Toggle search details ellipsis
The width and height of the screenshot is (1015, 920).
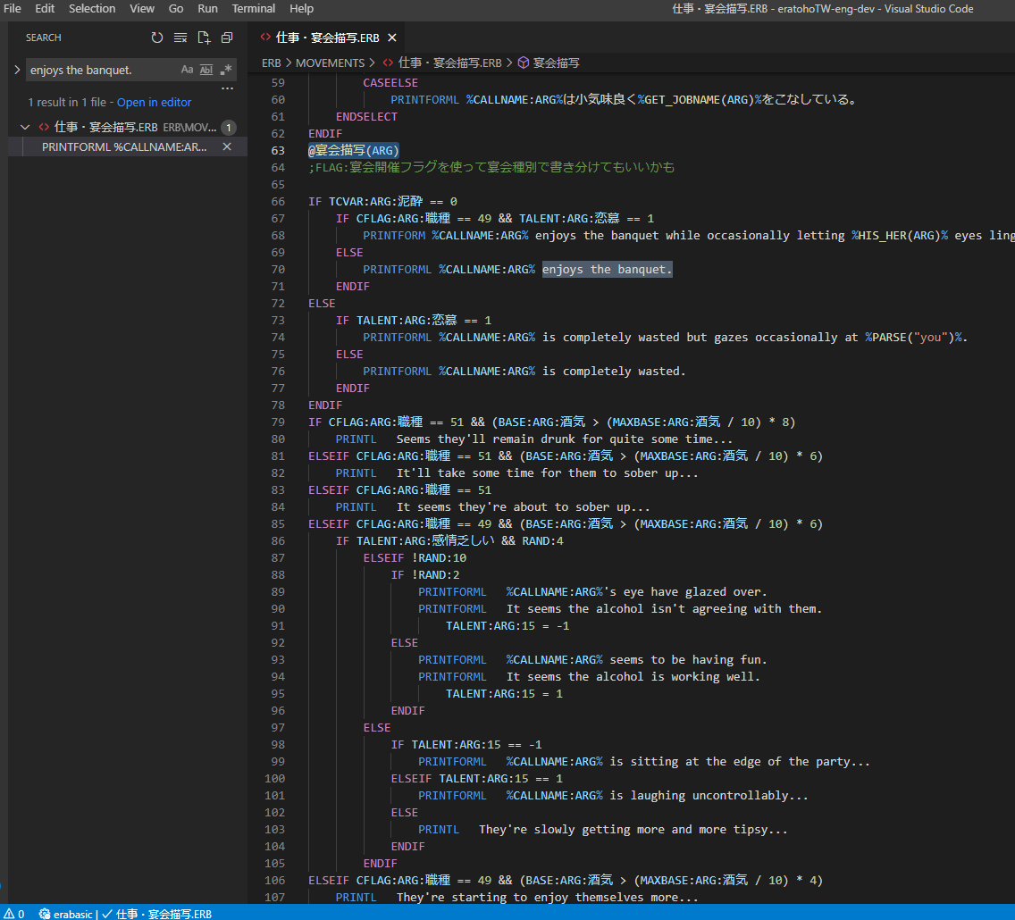pos(227,88)
